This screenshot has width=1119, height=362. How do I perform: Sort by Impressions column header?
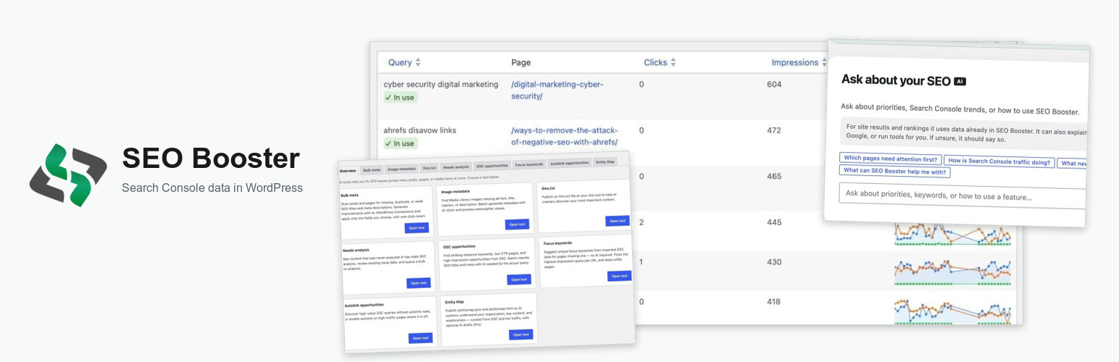click(799, 62)
